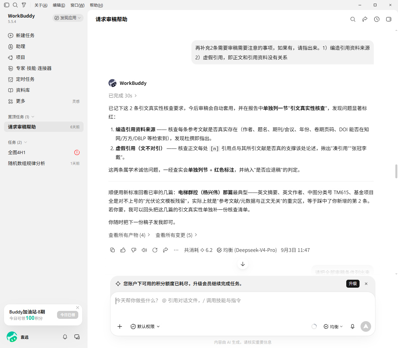Image resolution: width=398 pixels, height=348 pixels.
Task: Search within the conversation
Action: (x=353, y=19)
